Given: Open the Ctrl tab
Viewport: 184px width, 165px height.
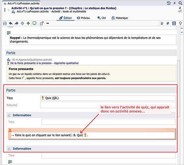Looking at the screenshot, I should point(101,18).
